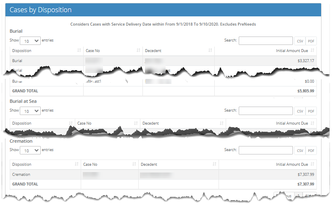Sort Cremation table by Decedent sort icon
The width and height of the screenshot is (332, 209).
pos(214,165)
